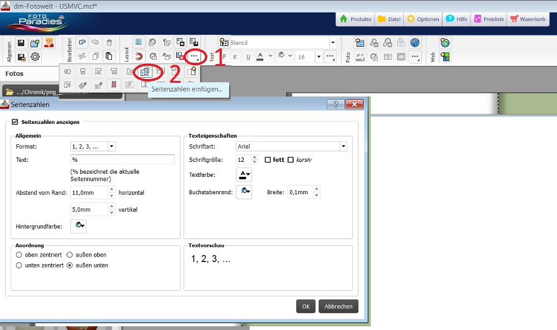557x330 pixels.
Task: Open the layout more-options ellipsis button
Action: click(x=194, y=56)
